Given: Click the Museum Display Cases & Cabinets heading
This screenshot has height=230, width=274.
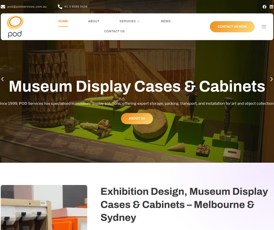Looking at the screenshot, I should tap(137, 86).
